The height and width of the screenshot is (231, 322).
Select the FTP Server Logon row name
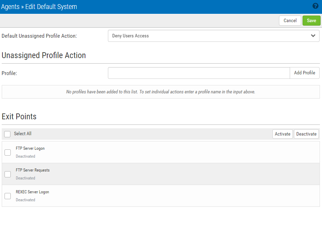30,148
